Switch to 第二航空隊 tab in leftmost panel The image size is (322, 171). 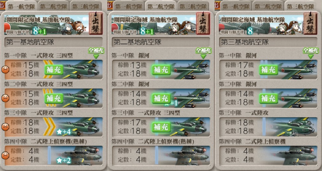pos(54,6)
